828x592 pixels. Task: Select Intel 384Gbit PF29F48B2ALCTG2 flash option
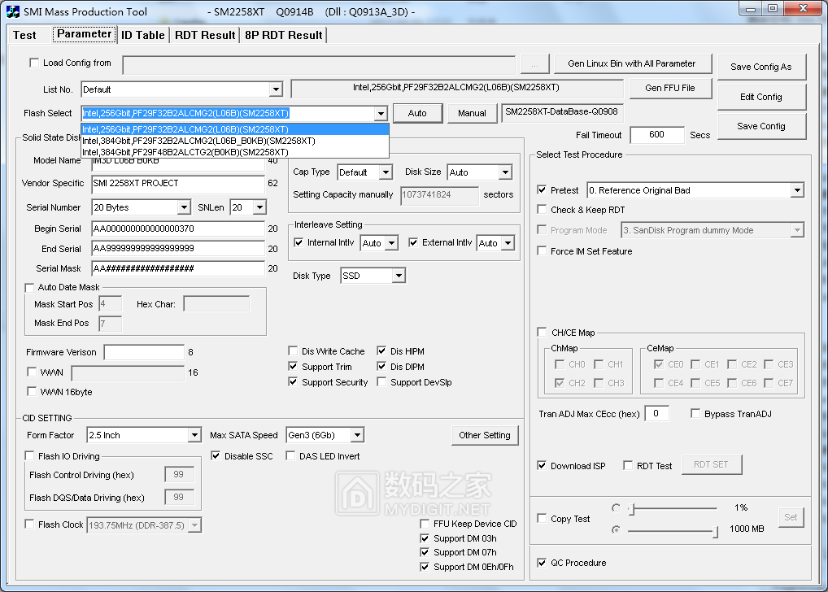click(x=185, y=152)
